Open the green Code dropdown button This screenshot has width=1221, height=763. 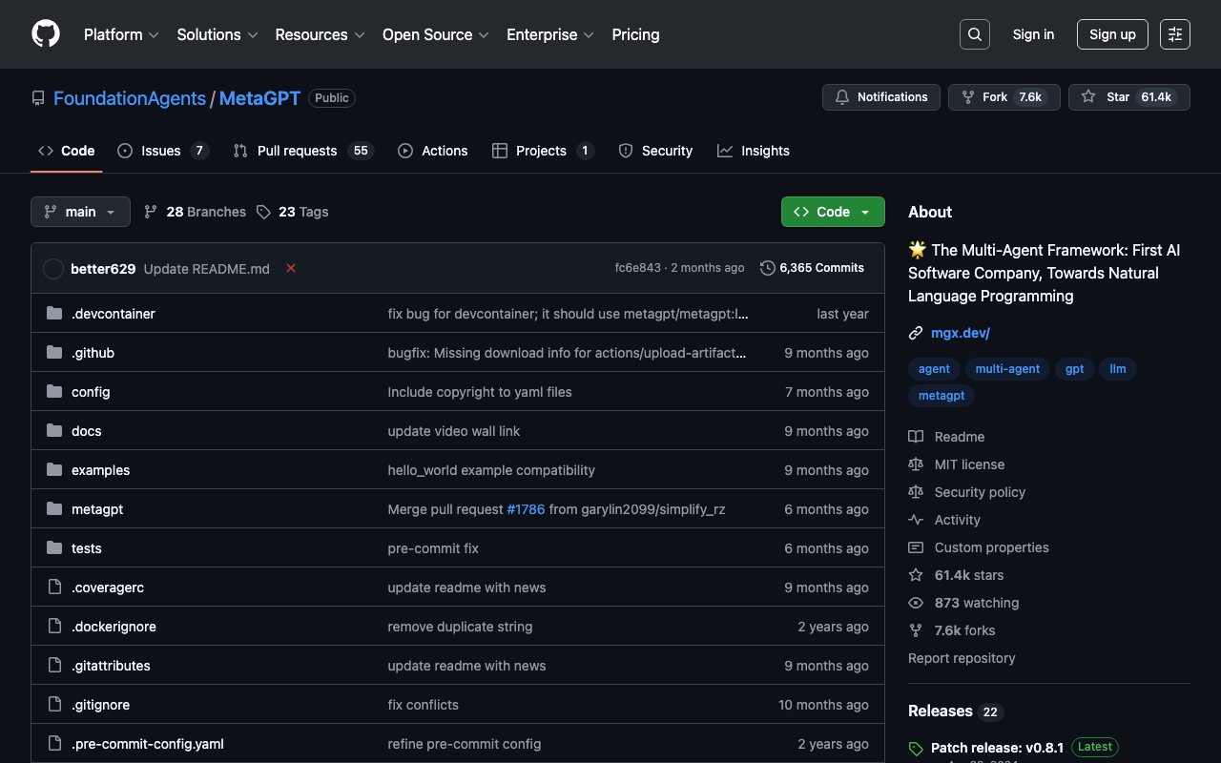point(832,212)
